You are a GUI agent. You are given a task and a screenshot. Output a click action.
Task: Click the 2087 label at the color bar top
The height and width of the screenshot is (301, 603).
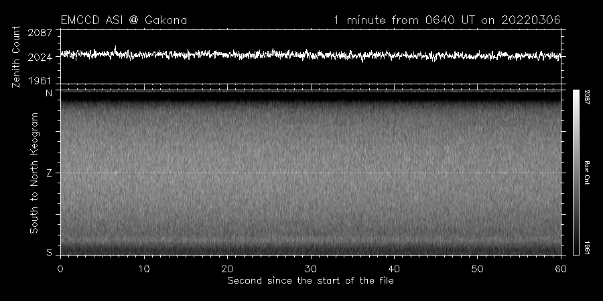point(587,98)
